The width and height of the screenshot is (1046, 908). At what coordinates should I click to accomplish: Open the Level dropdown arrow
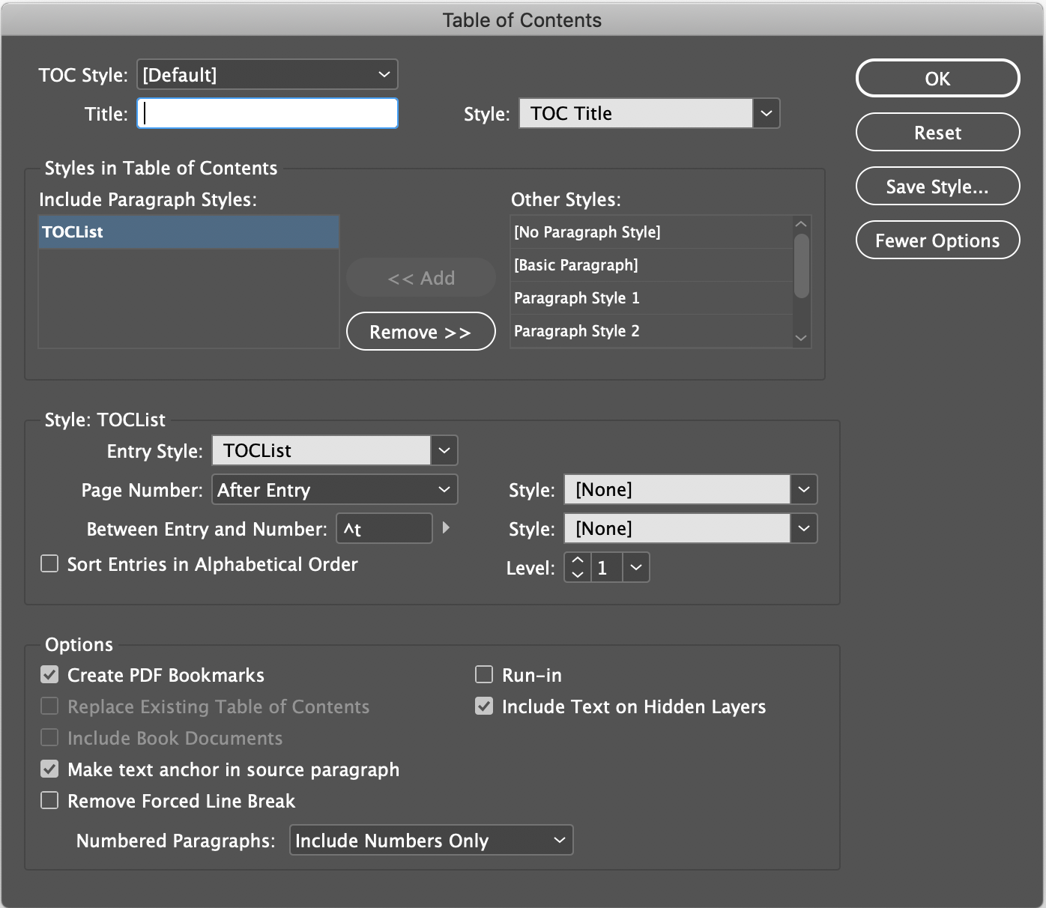pyautogui.click(x=636, y=568)
